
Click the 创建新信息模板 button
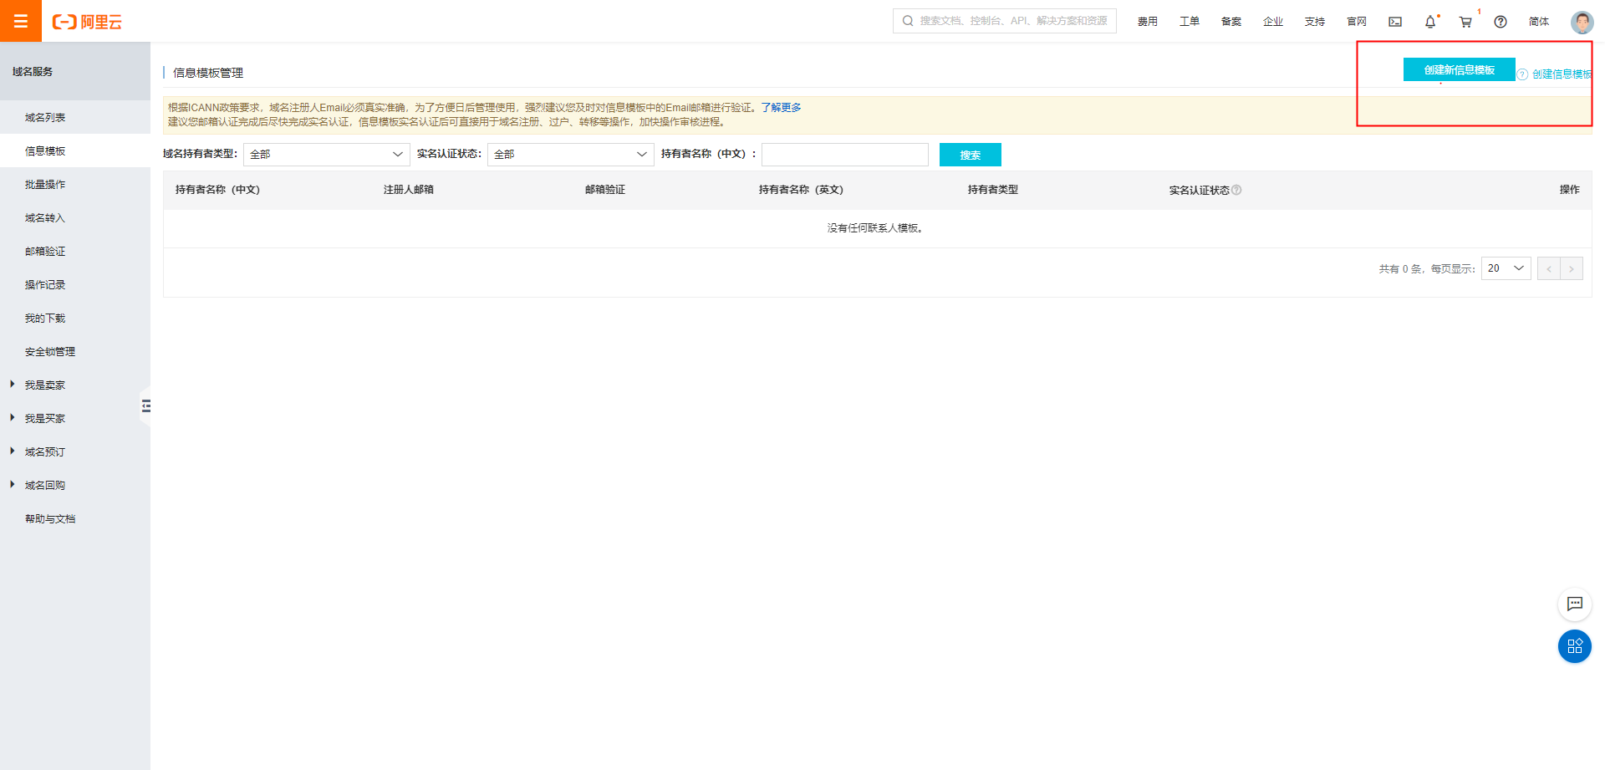1459,70
